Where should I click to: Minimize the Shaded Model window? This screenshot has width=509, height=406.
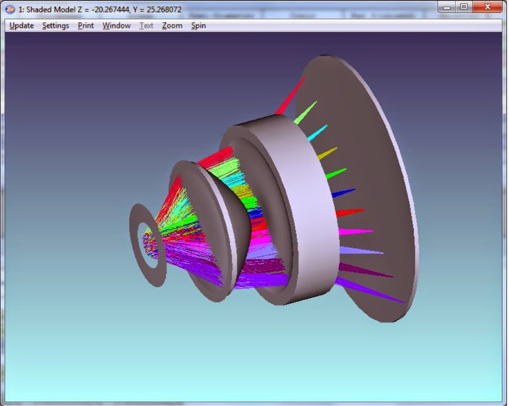click(447, 7)
